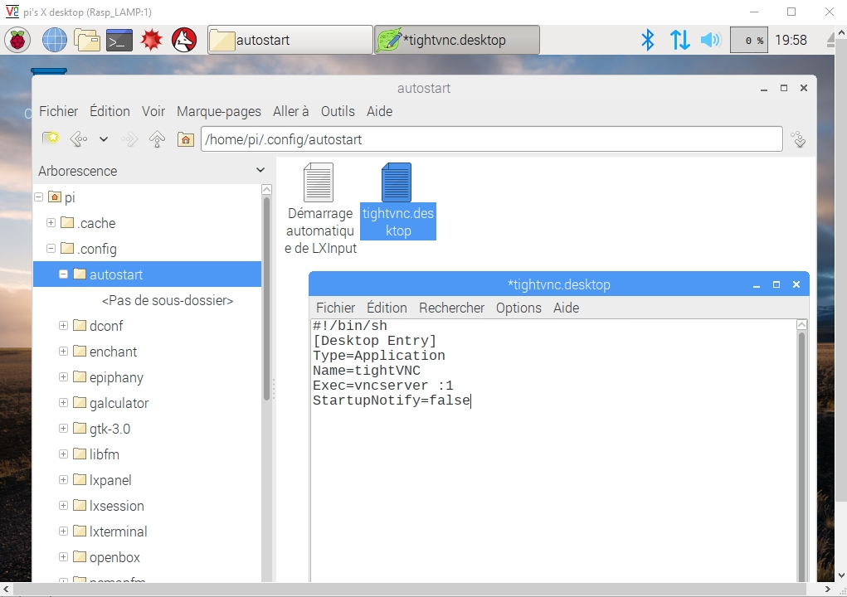The height and width of the screenshot is (597, 847).
Task: Launch the terminal from the panel
Action: pyautogui.click(x=119, y=40)
